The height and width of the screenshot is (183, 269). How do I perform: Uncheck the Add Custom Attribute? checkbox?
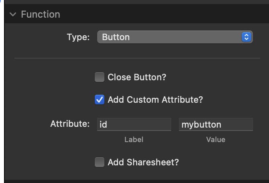99,100
